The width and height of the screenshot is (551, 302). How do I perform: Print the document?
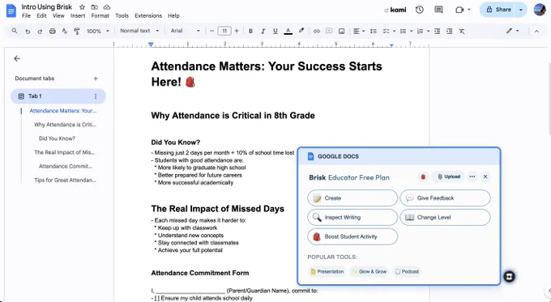click(53, 32)
